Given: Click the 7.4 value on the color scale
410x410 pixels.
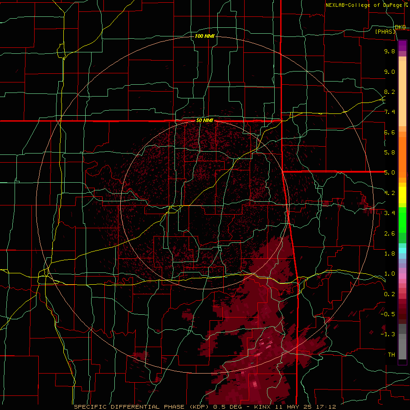Looking at the screenshot, I should click(x=389, y=112).
